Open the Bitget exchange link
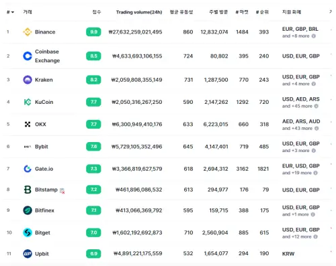Screen dimensions: 336x266 (42, 232)
